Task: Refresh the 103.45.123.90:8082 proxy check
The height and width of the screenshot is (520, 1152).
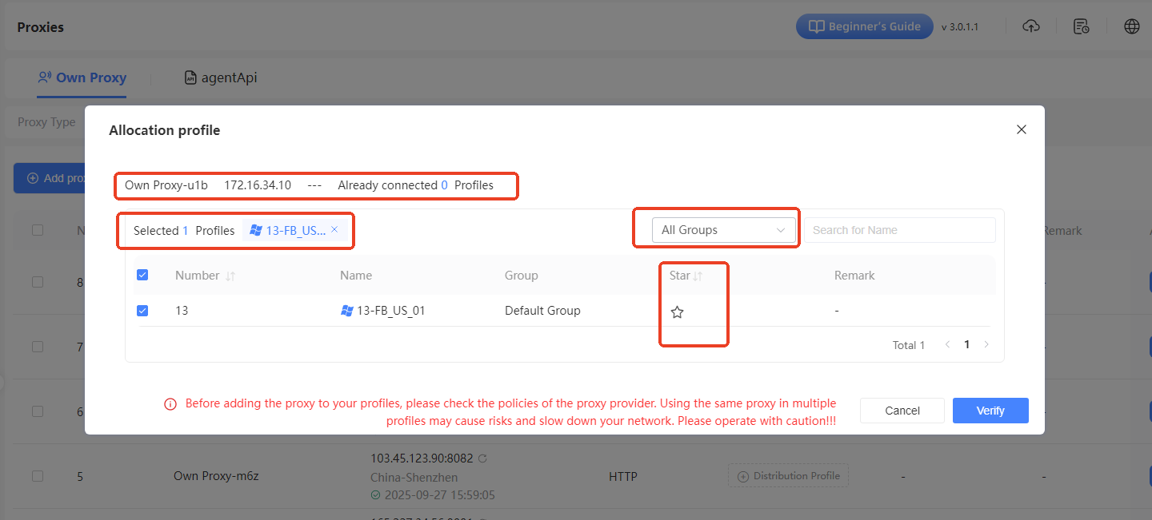Action: pyautogui.click(x=482, y=458)
